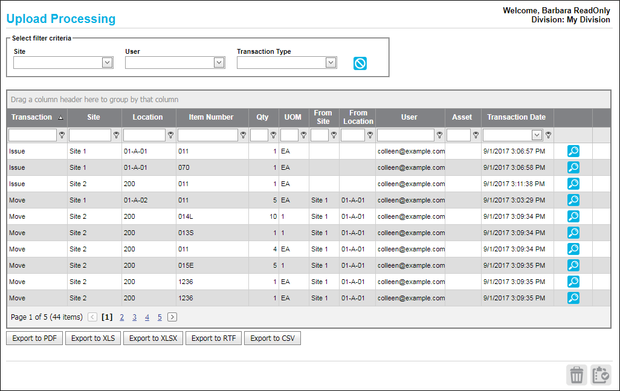Click the User column filter text box
The image size is (620, 391).
[x=405, y=135]
